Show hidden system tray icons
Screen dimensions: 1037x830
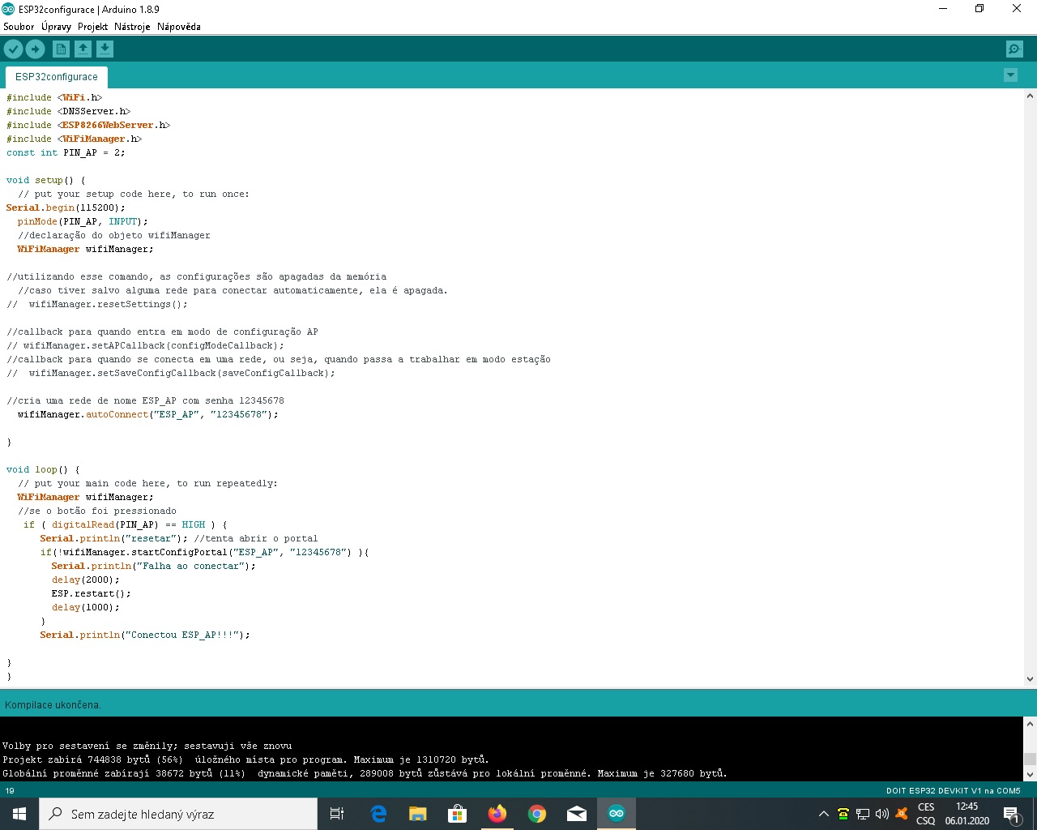(824, 814)
